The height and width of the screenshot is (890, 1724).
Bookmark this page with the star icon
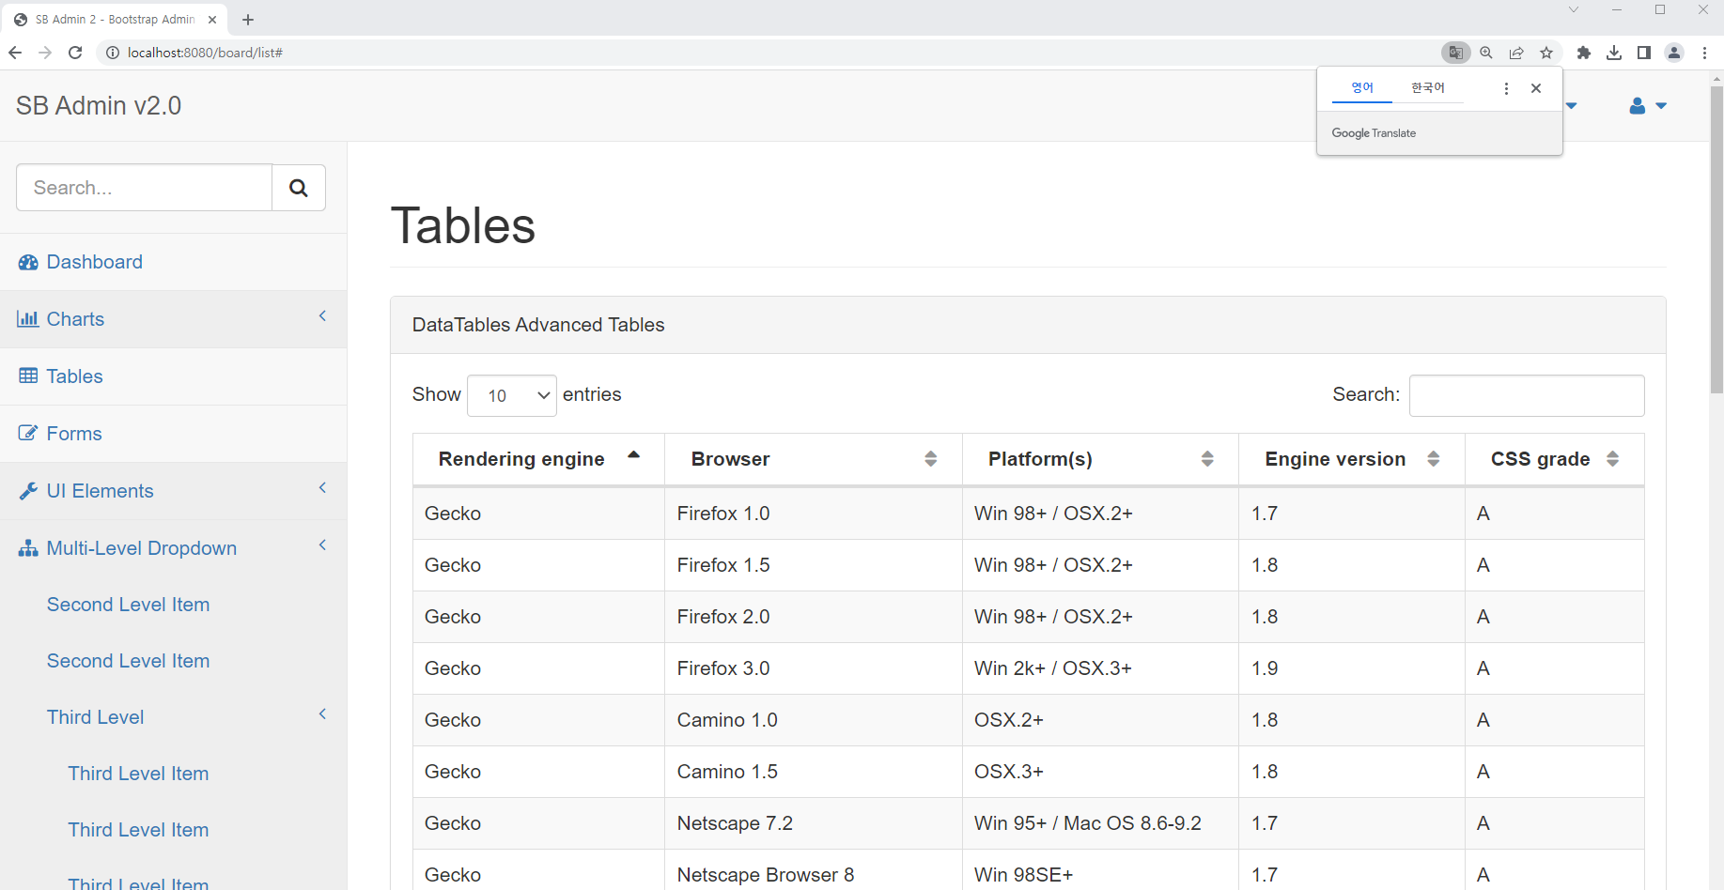click(x=1546, y=53)
